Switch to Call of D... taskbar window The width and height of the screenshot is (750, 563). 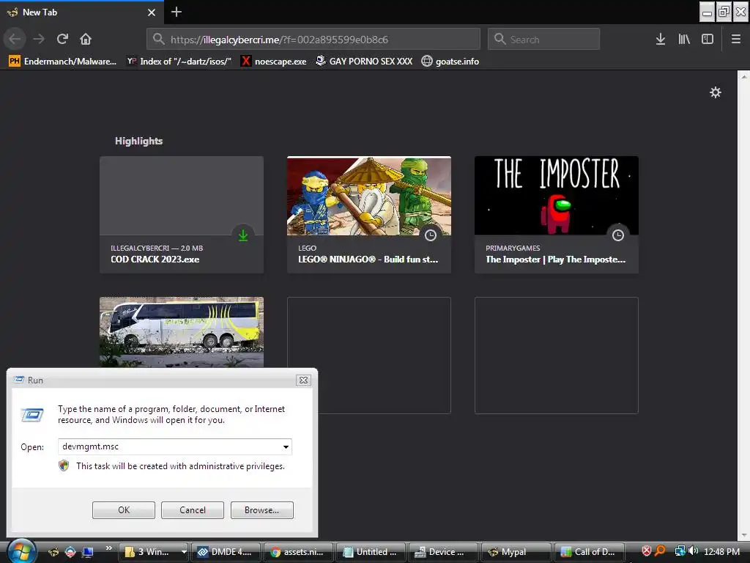[589, 552]
